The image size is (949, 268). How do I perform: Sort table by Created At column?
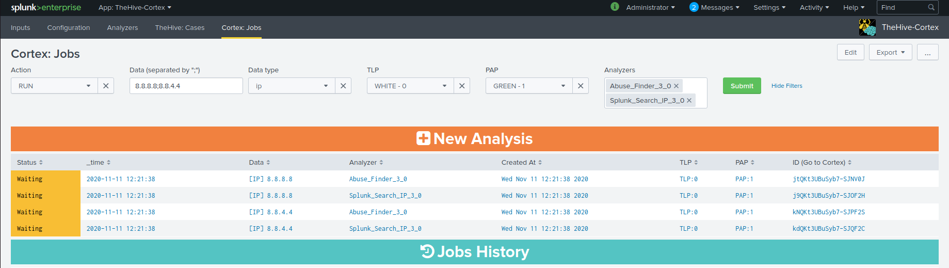[x=522, y=162]
